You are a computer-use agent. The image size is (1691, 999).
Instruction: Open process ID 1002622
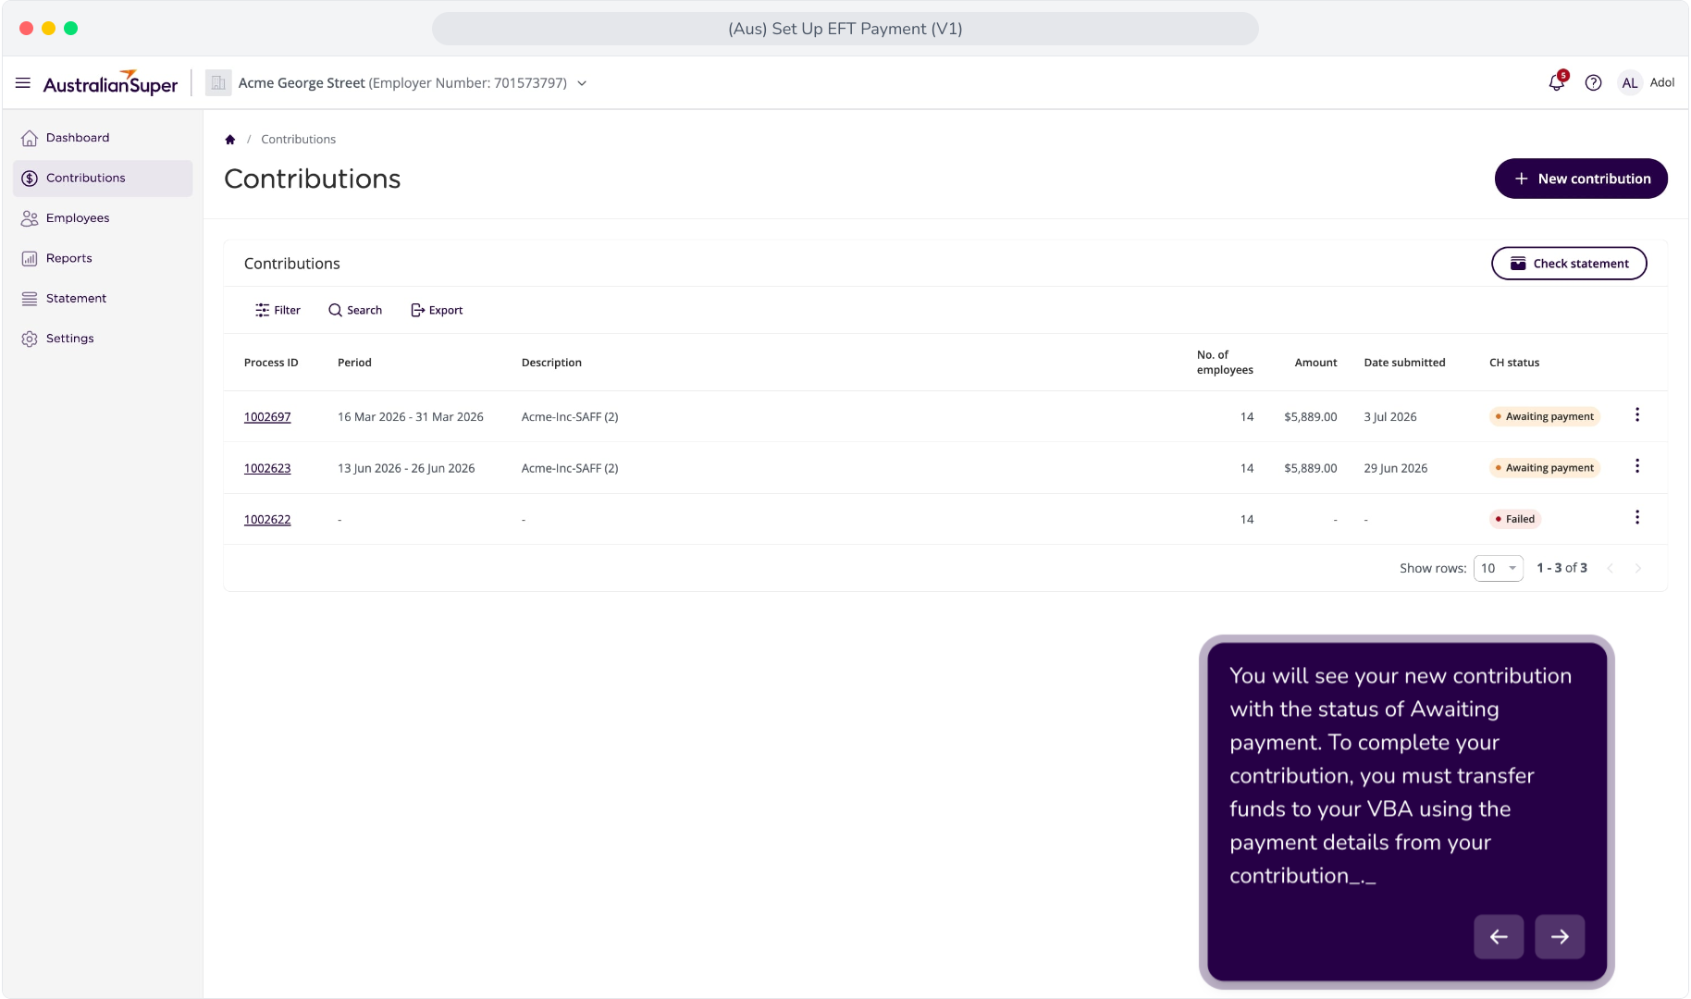coord(267,520)
